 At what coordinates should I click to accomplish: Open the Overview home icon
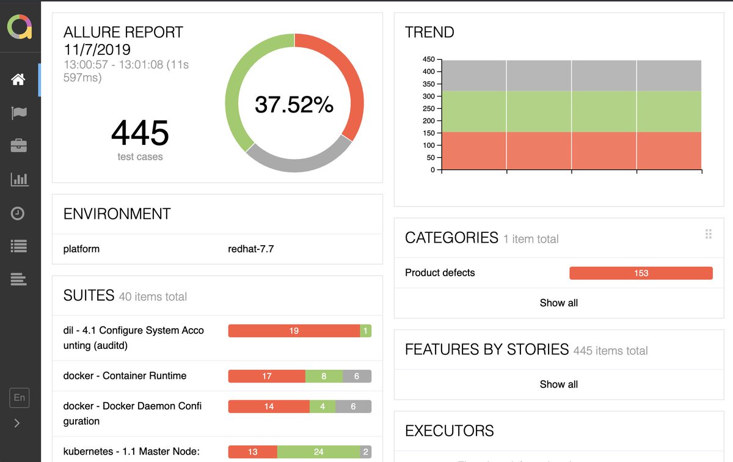coord(18,79)
